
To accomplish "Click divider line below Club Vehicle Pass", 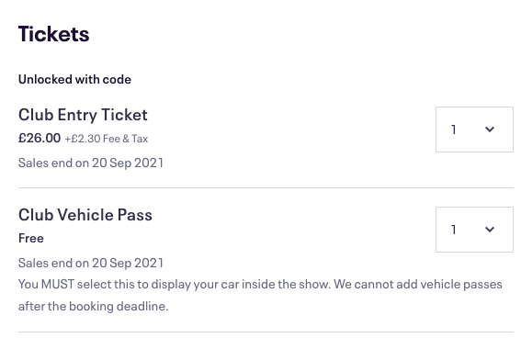I will [x=266, y=332].
